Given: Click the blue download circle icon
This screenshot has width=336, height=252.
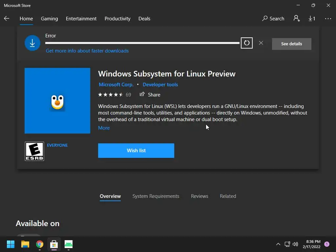Looking at the screenshot, I should tap(32, 43).
